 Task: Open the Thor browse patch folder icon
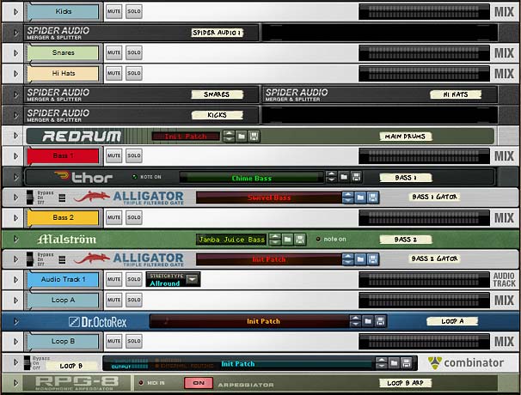pyautogui.click(x=344, y=177)
